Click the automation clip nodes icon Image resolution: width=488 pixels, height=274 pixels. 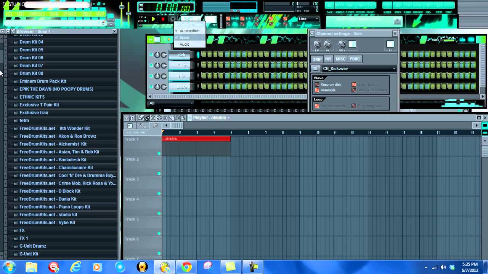[143, 126]
